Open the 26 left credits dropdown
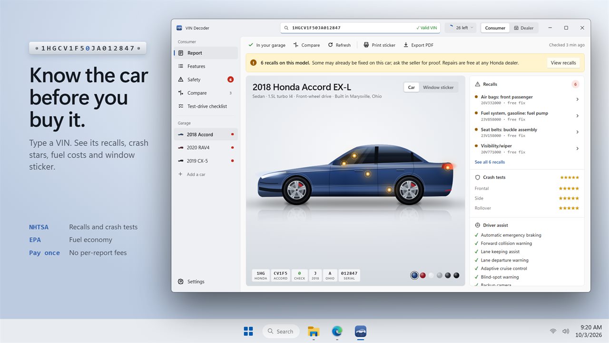This screenshot has height=343, width=609. tap(461, 28)
